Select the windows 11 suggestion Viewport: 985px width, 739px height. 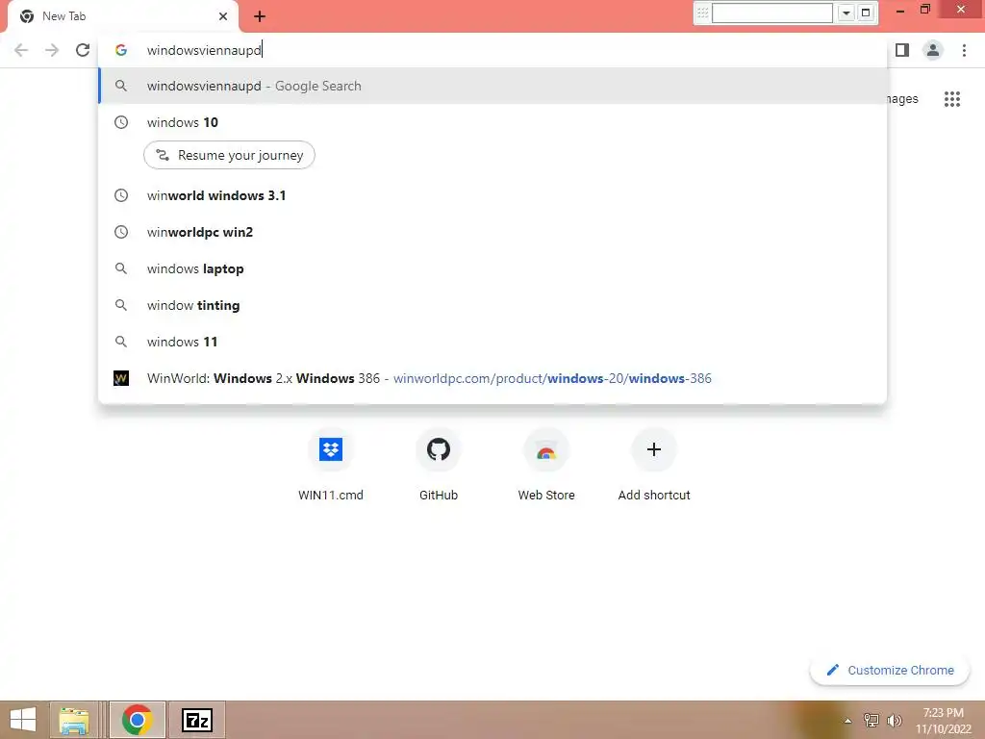[493, 342]
